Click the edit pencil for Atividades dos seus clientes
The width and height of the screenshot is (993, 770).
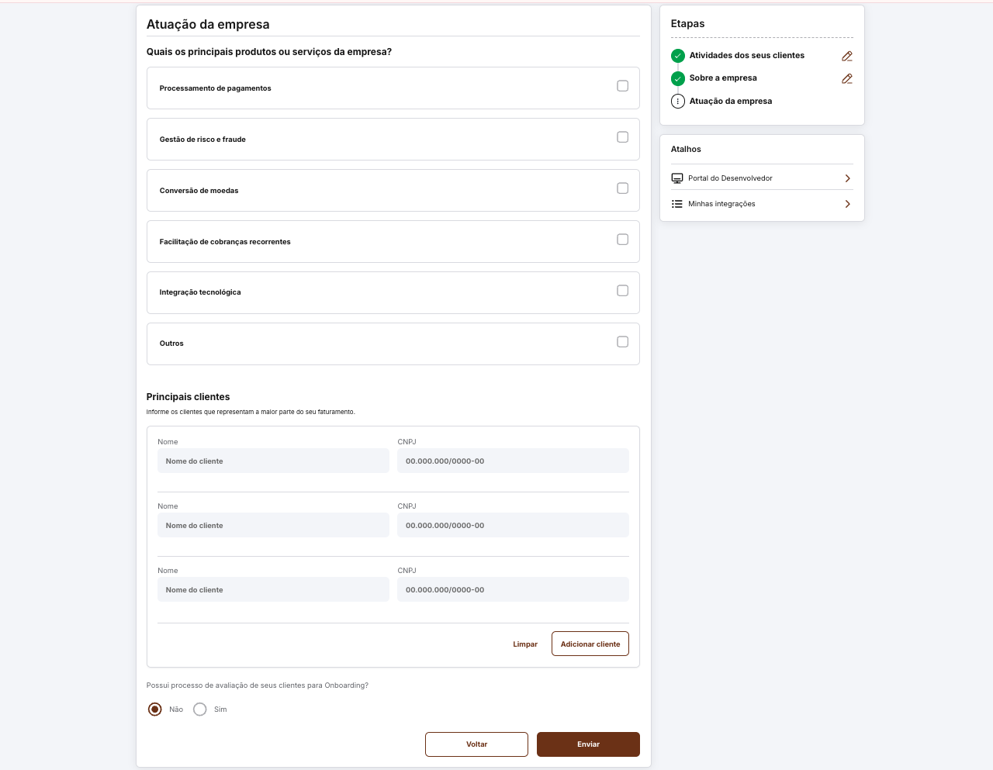[847, 56]
